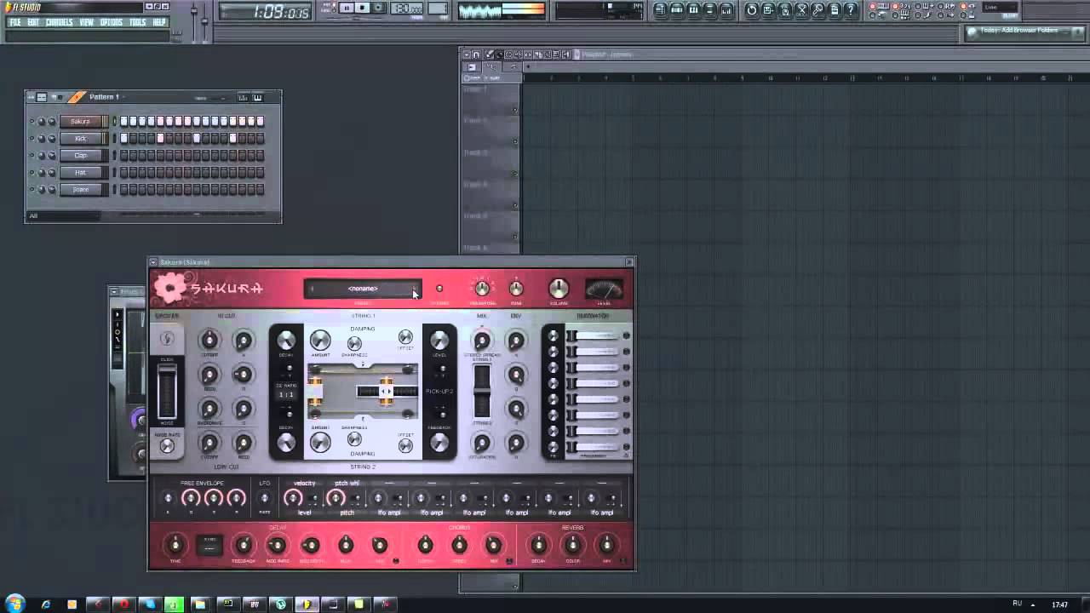
Task: Open the 'All' channel filter dropdown
Action: tap(63, 215)
